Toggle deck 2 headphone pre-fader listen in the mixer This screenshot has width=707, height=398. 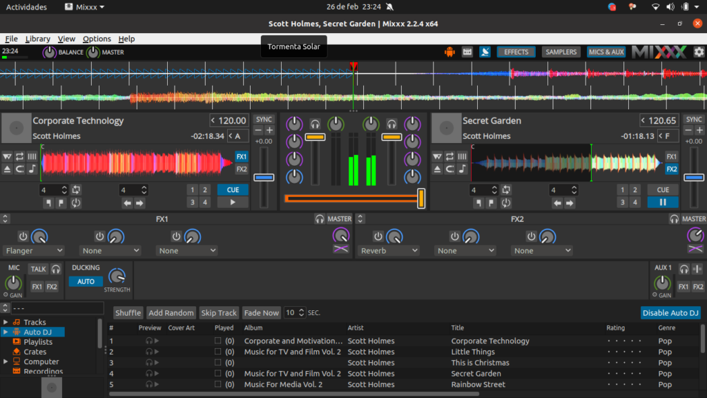pos(391,124)
